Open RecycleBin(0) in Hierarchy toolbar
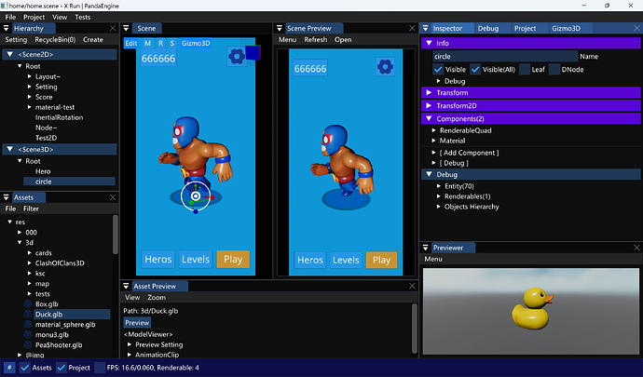The width and height of the screenshot is (643, 377). (55, 40)
